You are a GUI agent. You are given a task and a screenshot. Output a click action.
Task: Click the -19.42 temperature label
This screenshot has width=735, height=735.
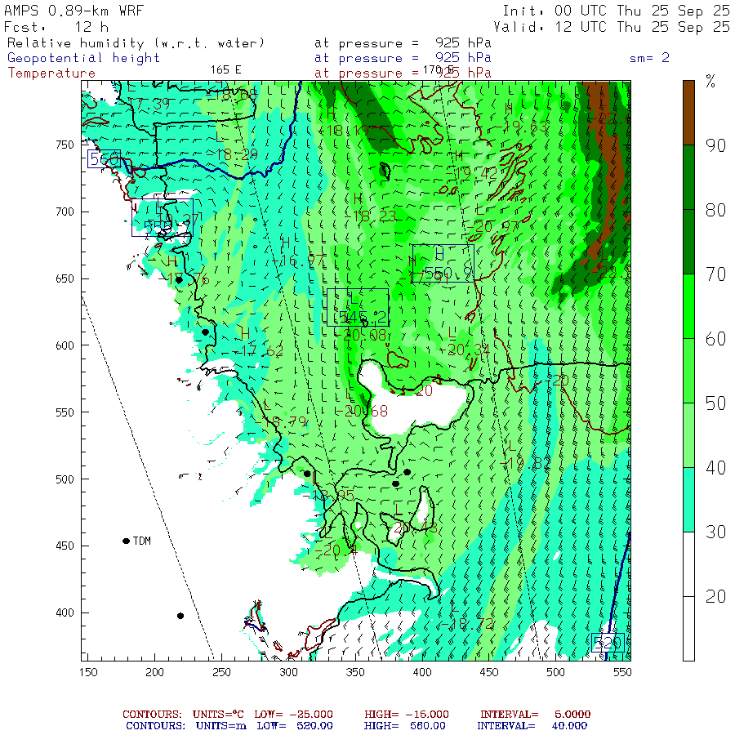coord(471,173)
